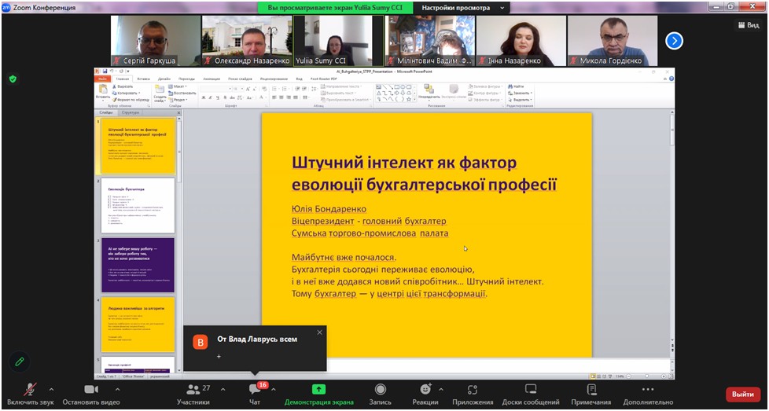
Task: Select Сергій Гаркуша's video thumbnail
Action: click(155, 41)
